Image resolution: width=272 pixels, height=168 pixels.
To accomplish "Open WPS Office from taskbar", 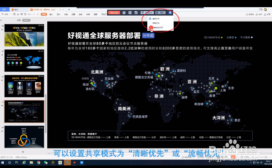I will 82,162.
